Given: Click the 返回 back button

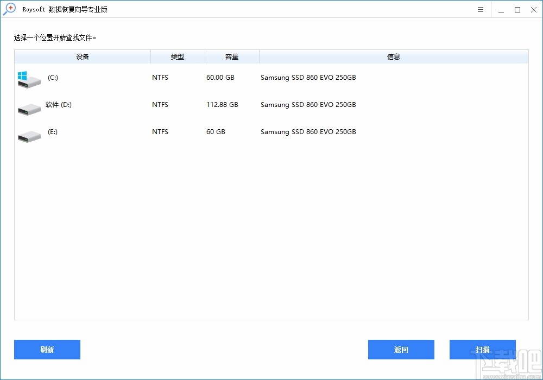Looking at the screenshot, I should click(x=401, y=350).
